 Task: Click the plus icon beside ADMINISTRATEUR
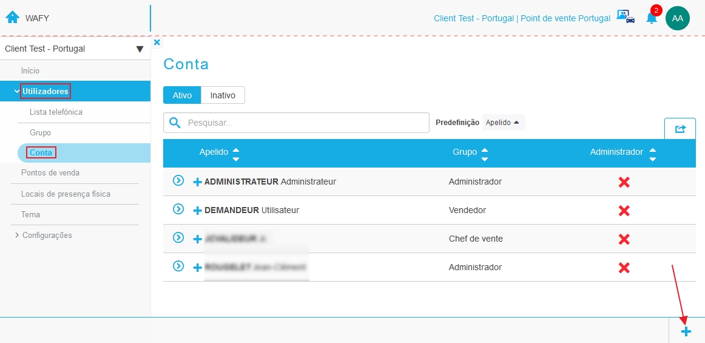(x=197, y=182)
